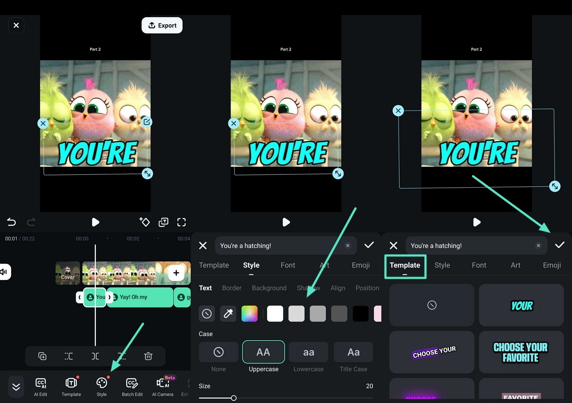Delete the selected clip with the trash icon
Screen dimensions: 572x403
point(148,356)
